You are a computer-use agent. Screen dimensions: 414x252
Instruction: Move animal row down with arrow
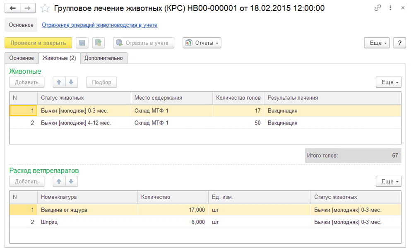pyautogui.click(x=71, y=82)
